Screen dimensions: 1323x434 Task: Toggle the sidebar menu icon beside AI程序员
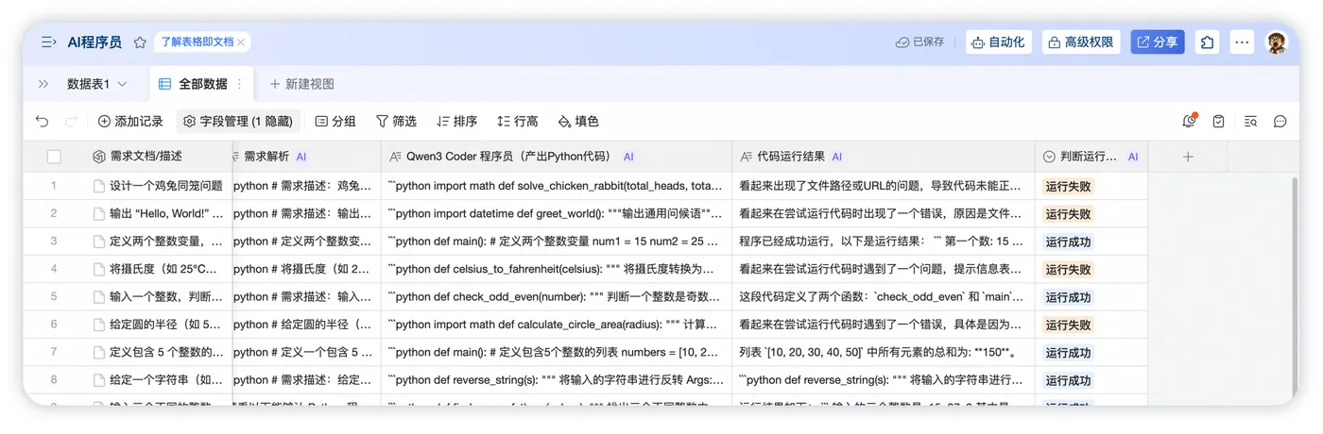[x=49, y=42]
